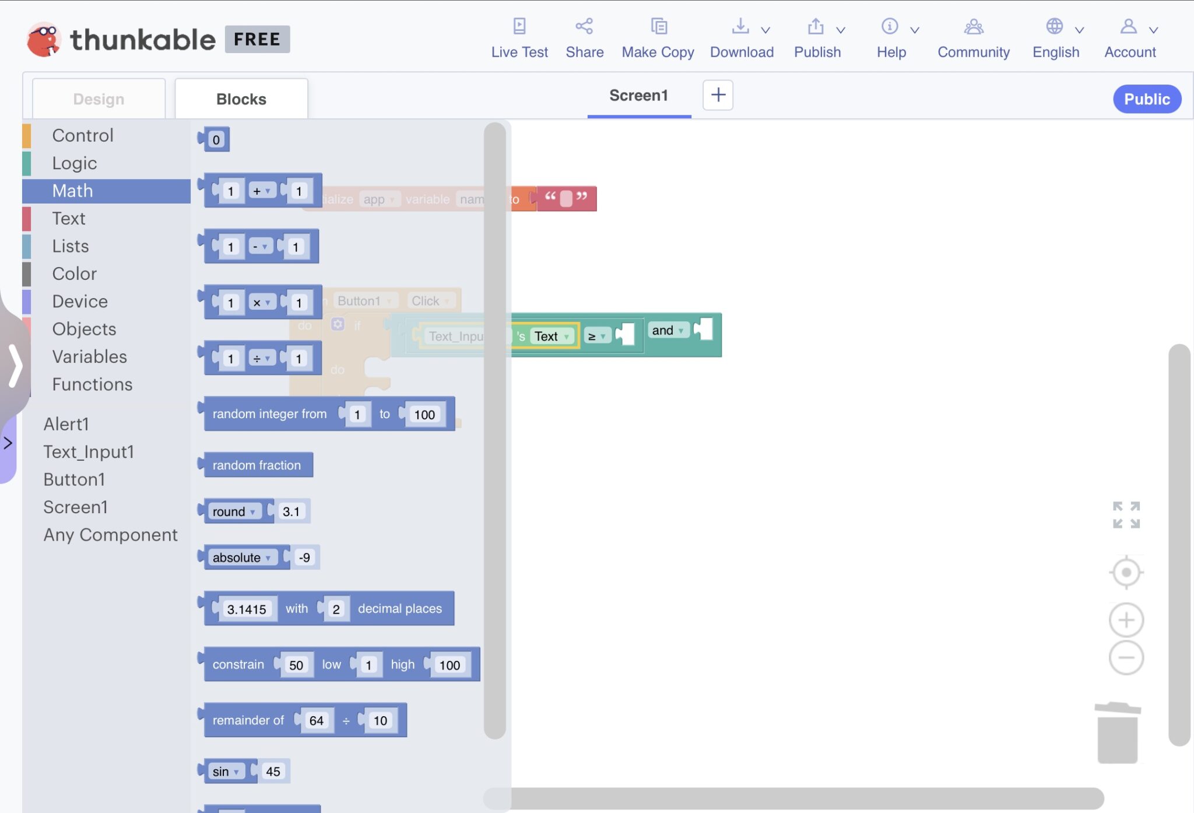The height and width of the screenshot is (813, 1194).
Task: Add a new screen with the plus button
Action: pos(717,94)
